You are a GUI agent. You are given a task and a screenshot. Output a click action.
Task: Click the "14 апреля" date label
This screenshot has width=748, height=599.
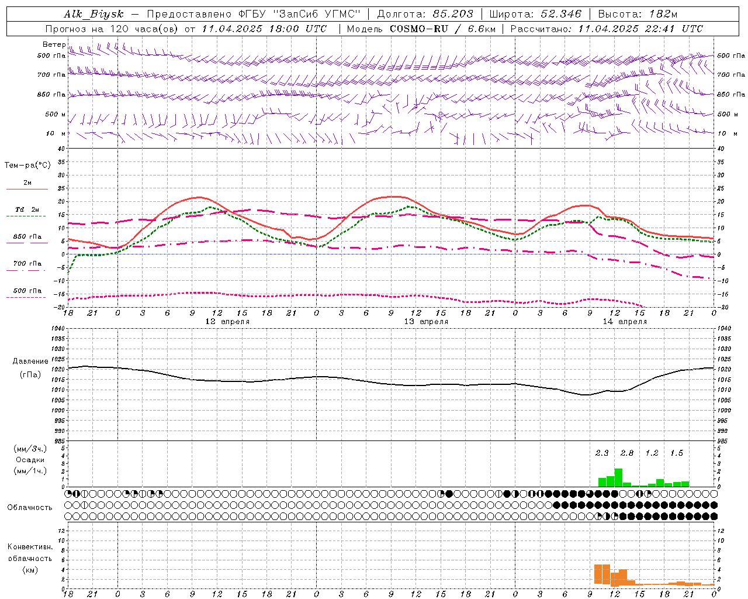[x=625, y=322]
